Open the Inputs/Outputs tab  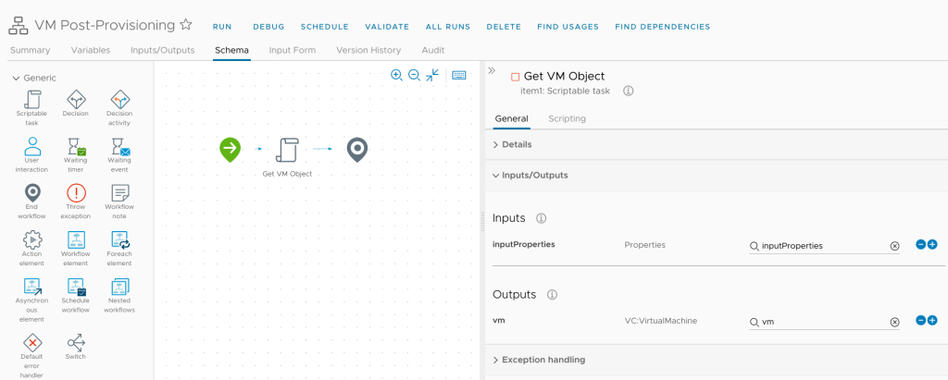(163, 50)
